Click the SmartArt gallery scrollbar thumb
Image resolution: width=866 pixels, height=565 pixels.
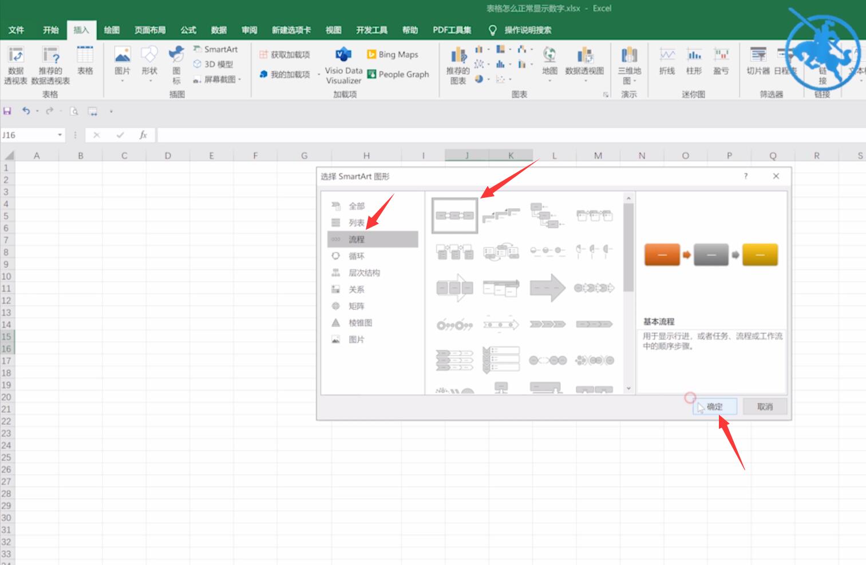(x=628, y=247)
